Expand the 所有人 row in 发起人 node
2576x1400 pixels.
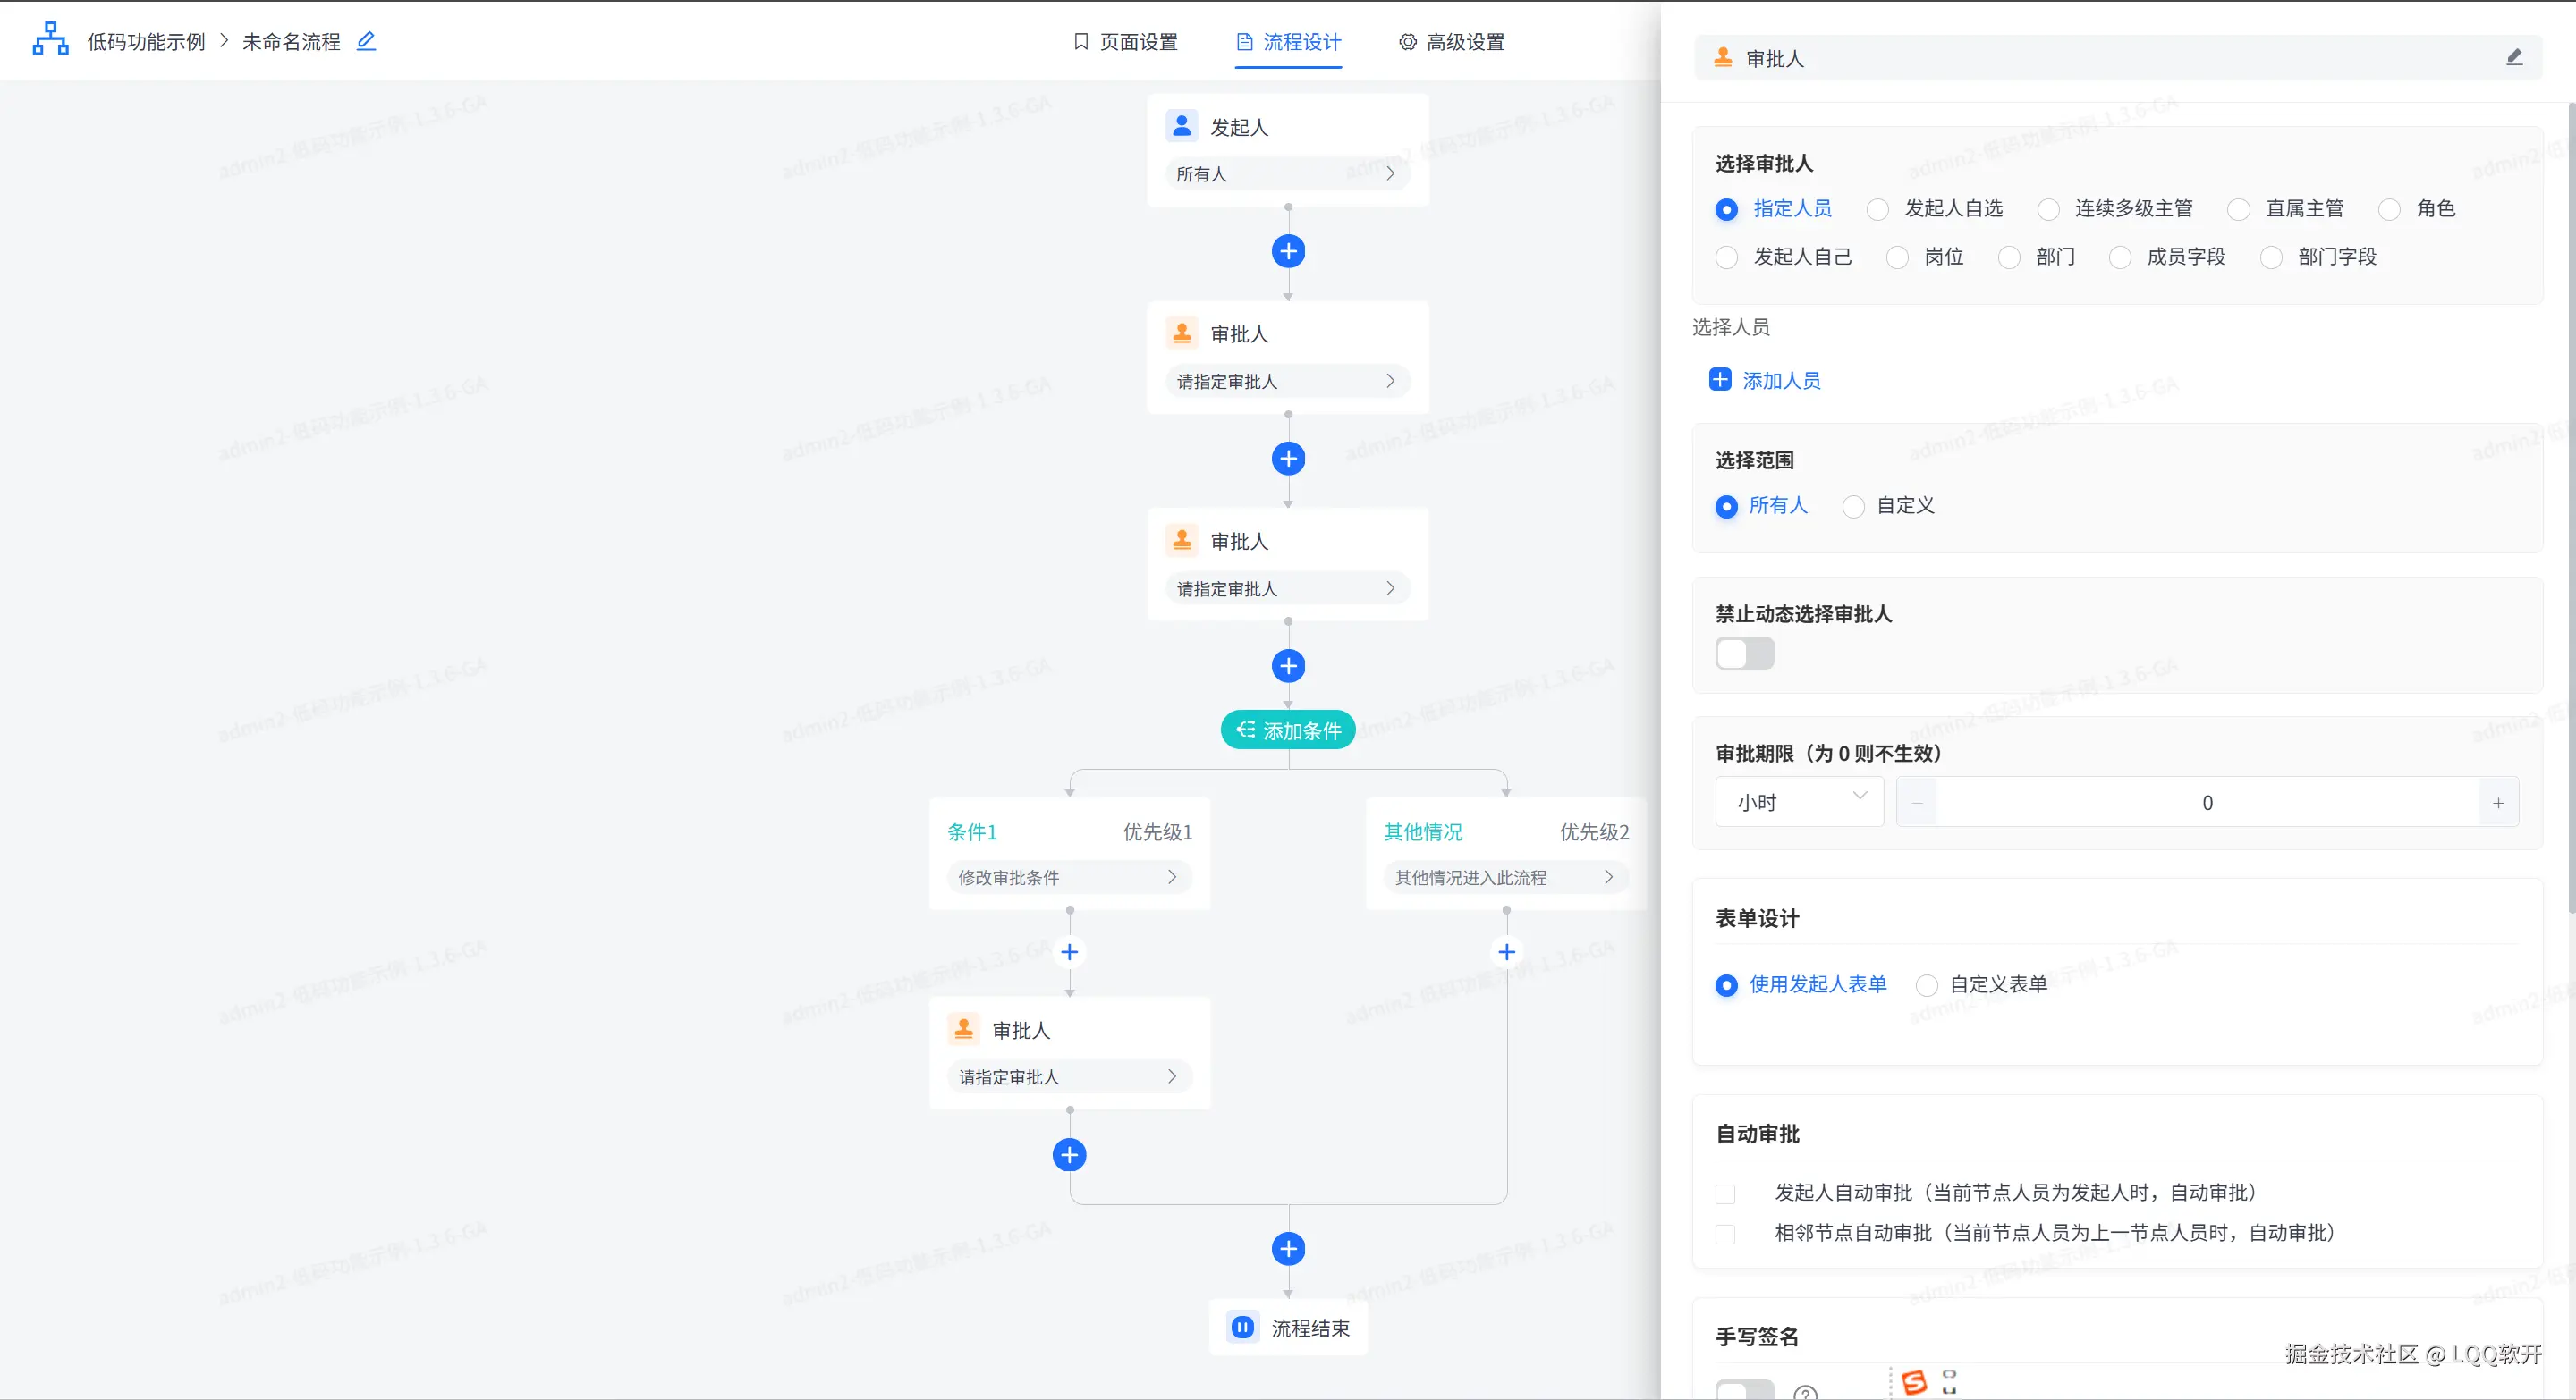click(1288, 173)
